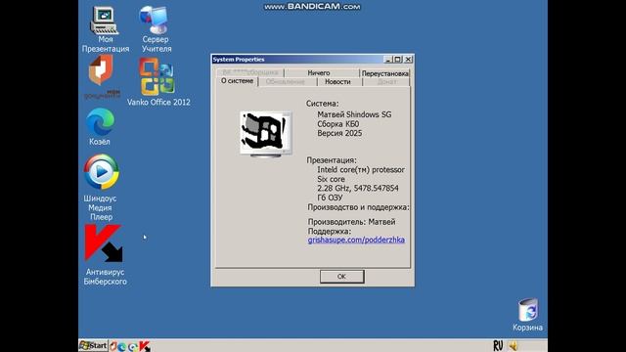Screen dimensions: 626x352
Task: Open the Моя Презентация desktop icon
Action: click(105, 29)
